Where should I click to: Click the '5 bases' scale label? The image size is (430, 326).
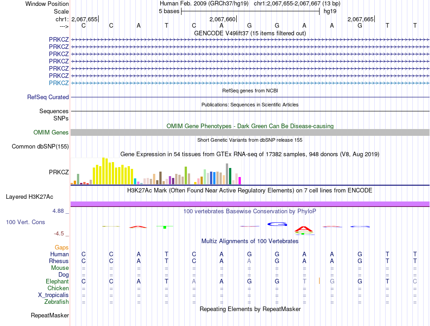point(169,11)
